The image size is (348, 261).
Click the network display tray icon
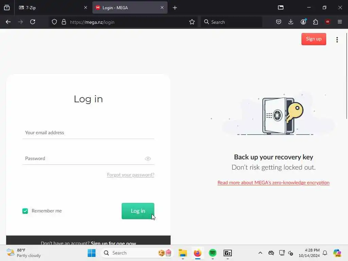[282, 253]
